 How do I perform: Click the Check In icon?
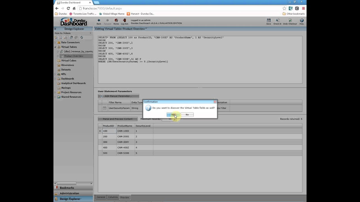277,20
